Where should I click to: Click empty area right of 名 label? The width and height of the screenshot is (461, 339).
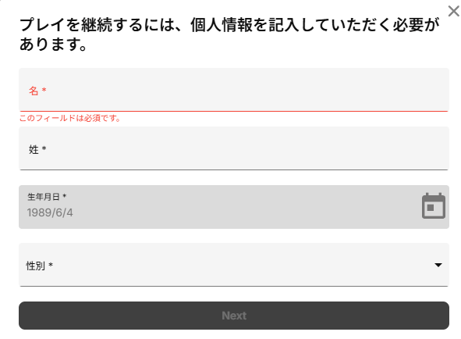[247, 91]
